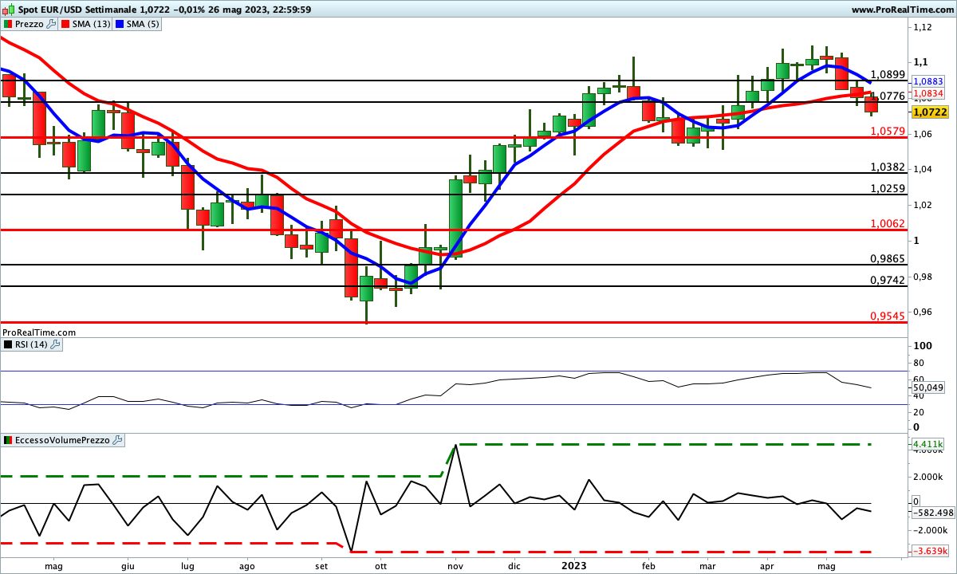The width and height of the screenshot is (957, 574).
Task: Click the 0,96 price axis value
Action: [x=923, y=311]
